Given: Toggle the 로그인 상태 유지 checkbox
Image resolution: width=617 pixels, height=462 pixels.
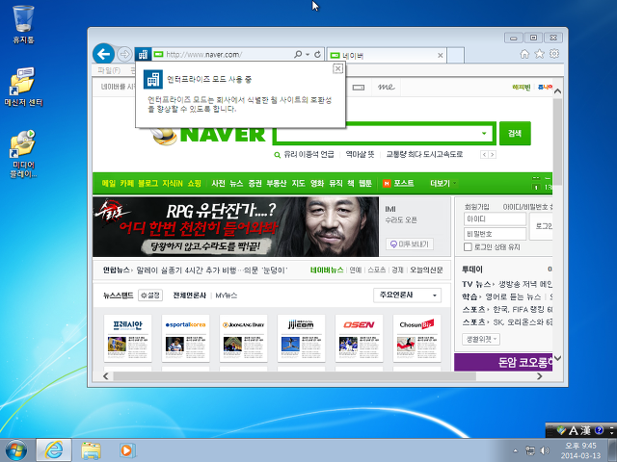Looking at the screenshot, I should pyautogui.click(x=468, y=246).
